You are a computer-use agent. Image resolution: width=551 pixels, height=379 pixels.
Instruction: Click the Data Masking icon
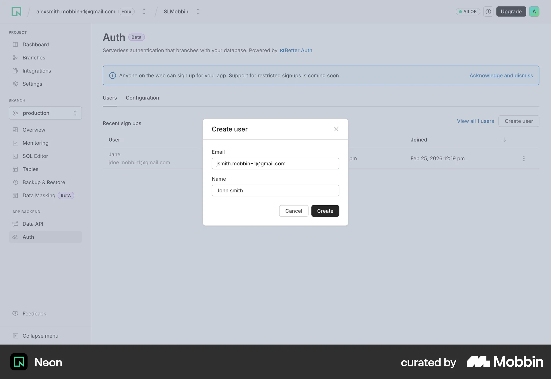15,196
